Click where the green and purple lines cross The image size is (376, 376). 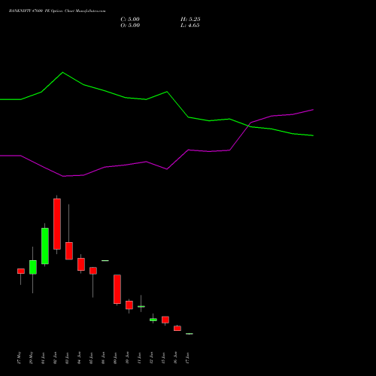pos(249,125)
